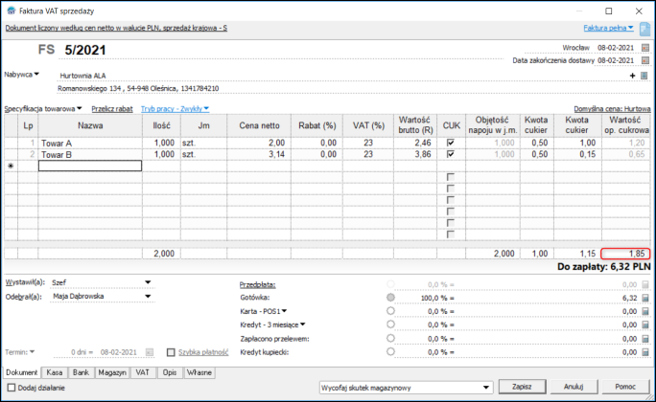
Task: Open calculator icon for Kredyt kupiecki amount
Action: pos(644,351)
